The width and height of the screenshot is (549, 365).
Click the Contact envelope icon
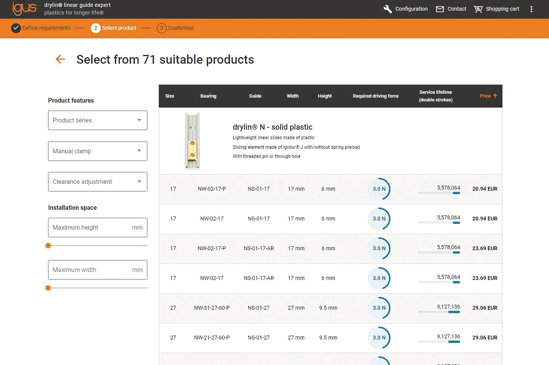pyautogui.click(x=440, y=9)
